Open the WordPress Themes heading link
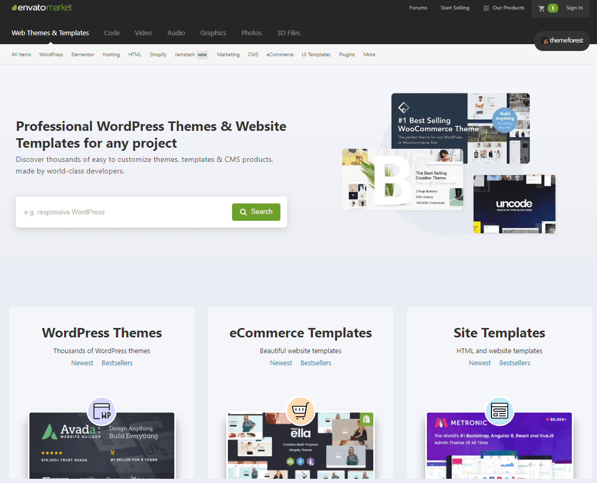The height and width of the screenshot is (483, 597). (x=102, y=333)
